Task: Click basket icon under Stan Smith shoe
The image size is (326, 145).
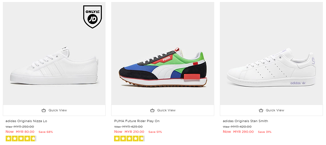Action: 261,110
